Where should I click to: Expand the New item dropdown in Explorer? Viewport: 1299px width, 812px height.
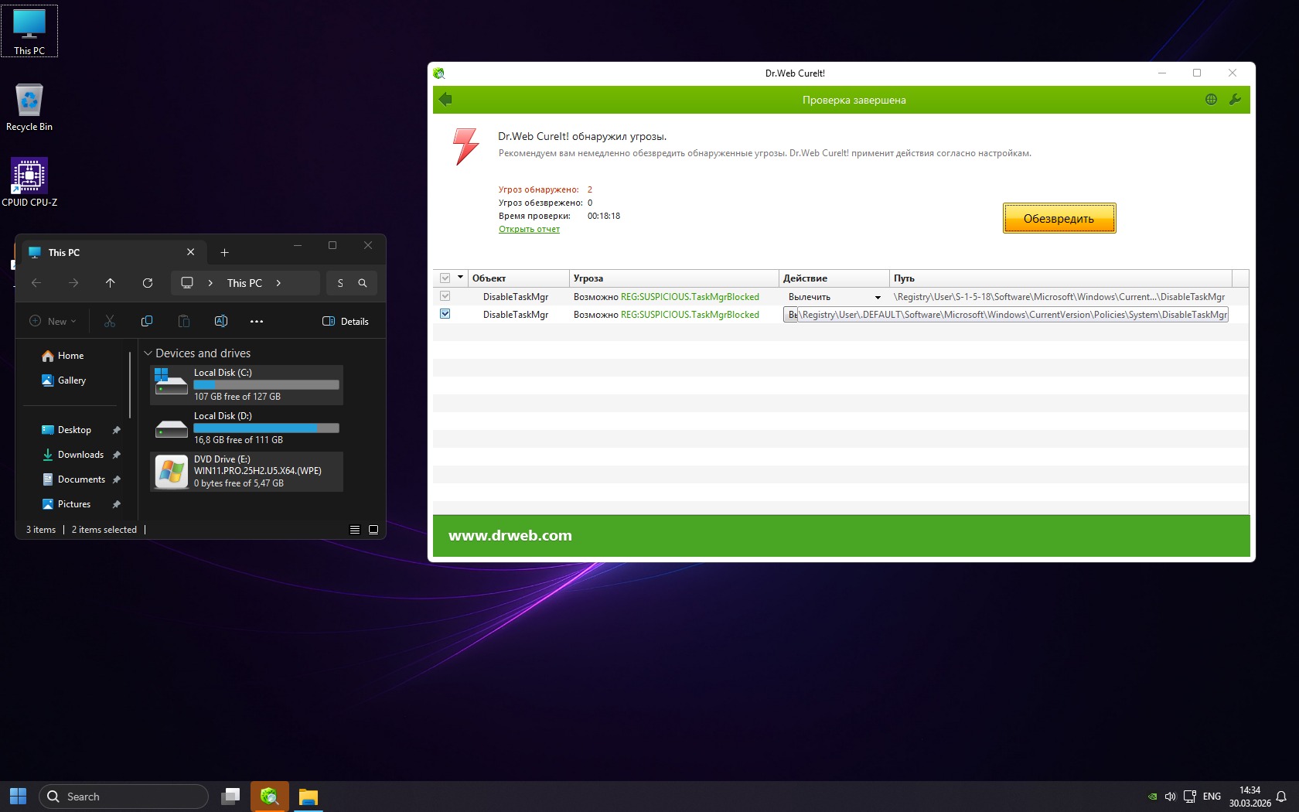(53, 321)
